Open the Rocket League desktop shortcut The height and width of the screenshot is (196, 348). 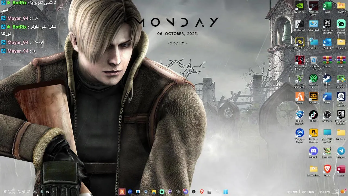pos(300,118)
